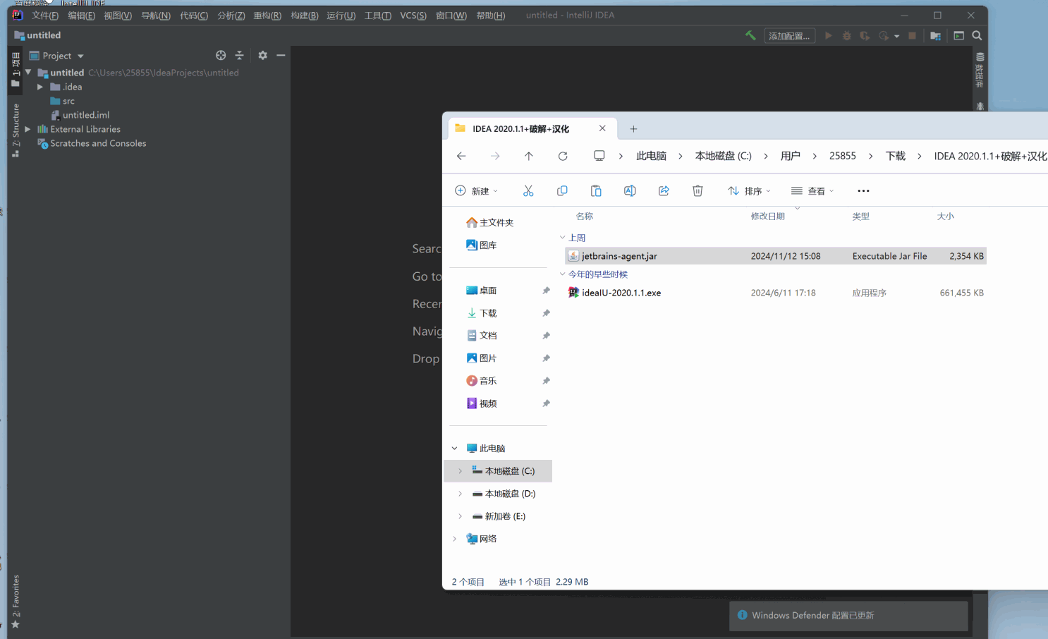
Task: Expand the .idea folder node
Action: click(40, 87)
